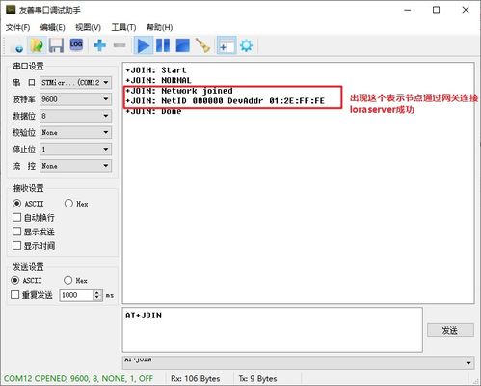Open the 文件(F) menu
This screenshot has width=481, height=386.
point(18,27)
